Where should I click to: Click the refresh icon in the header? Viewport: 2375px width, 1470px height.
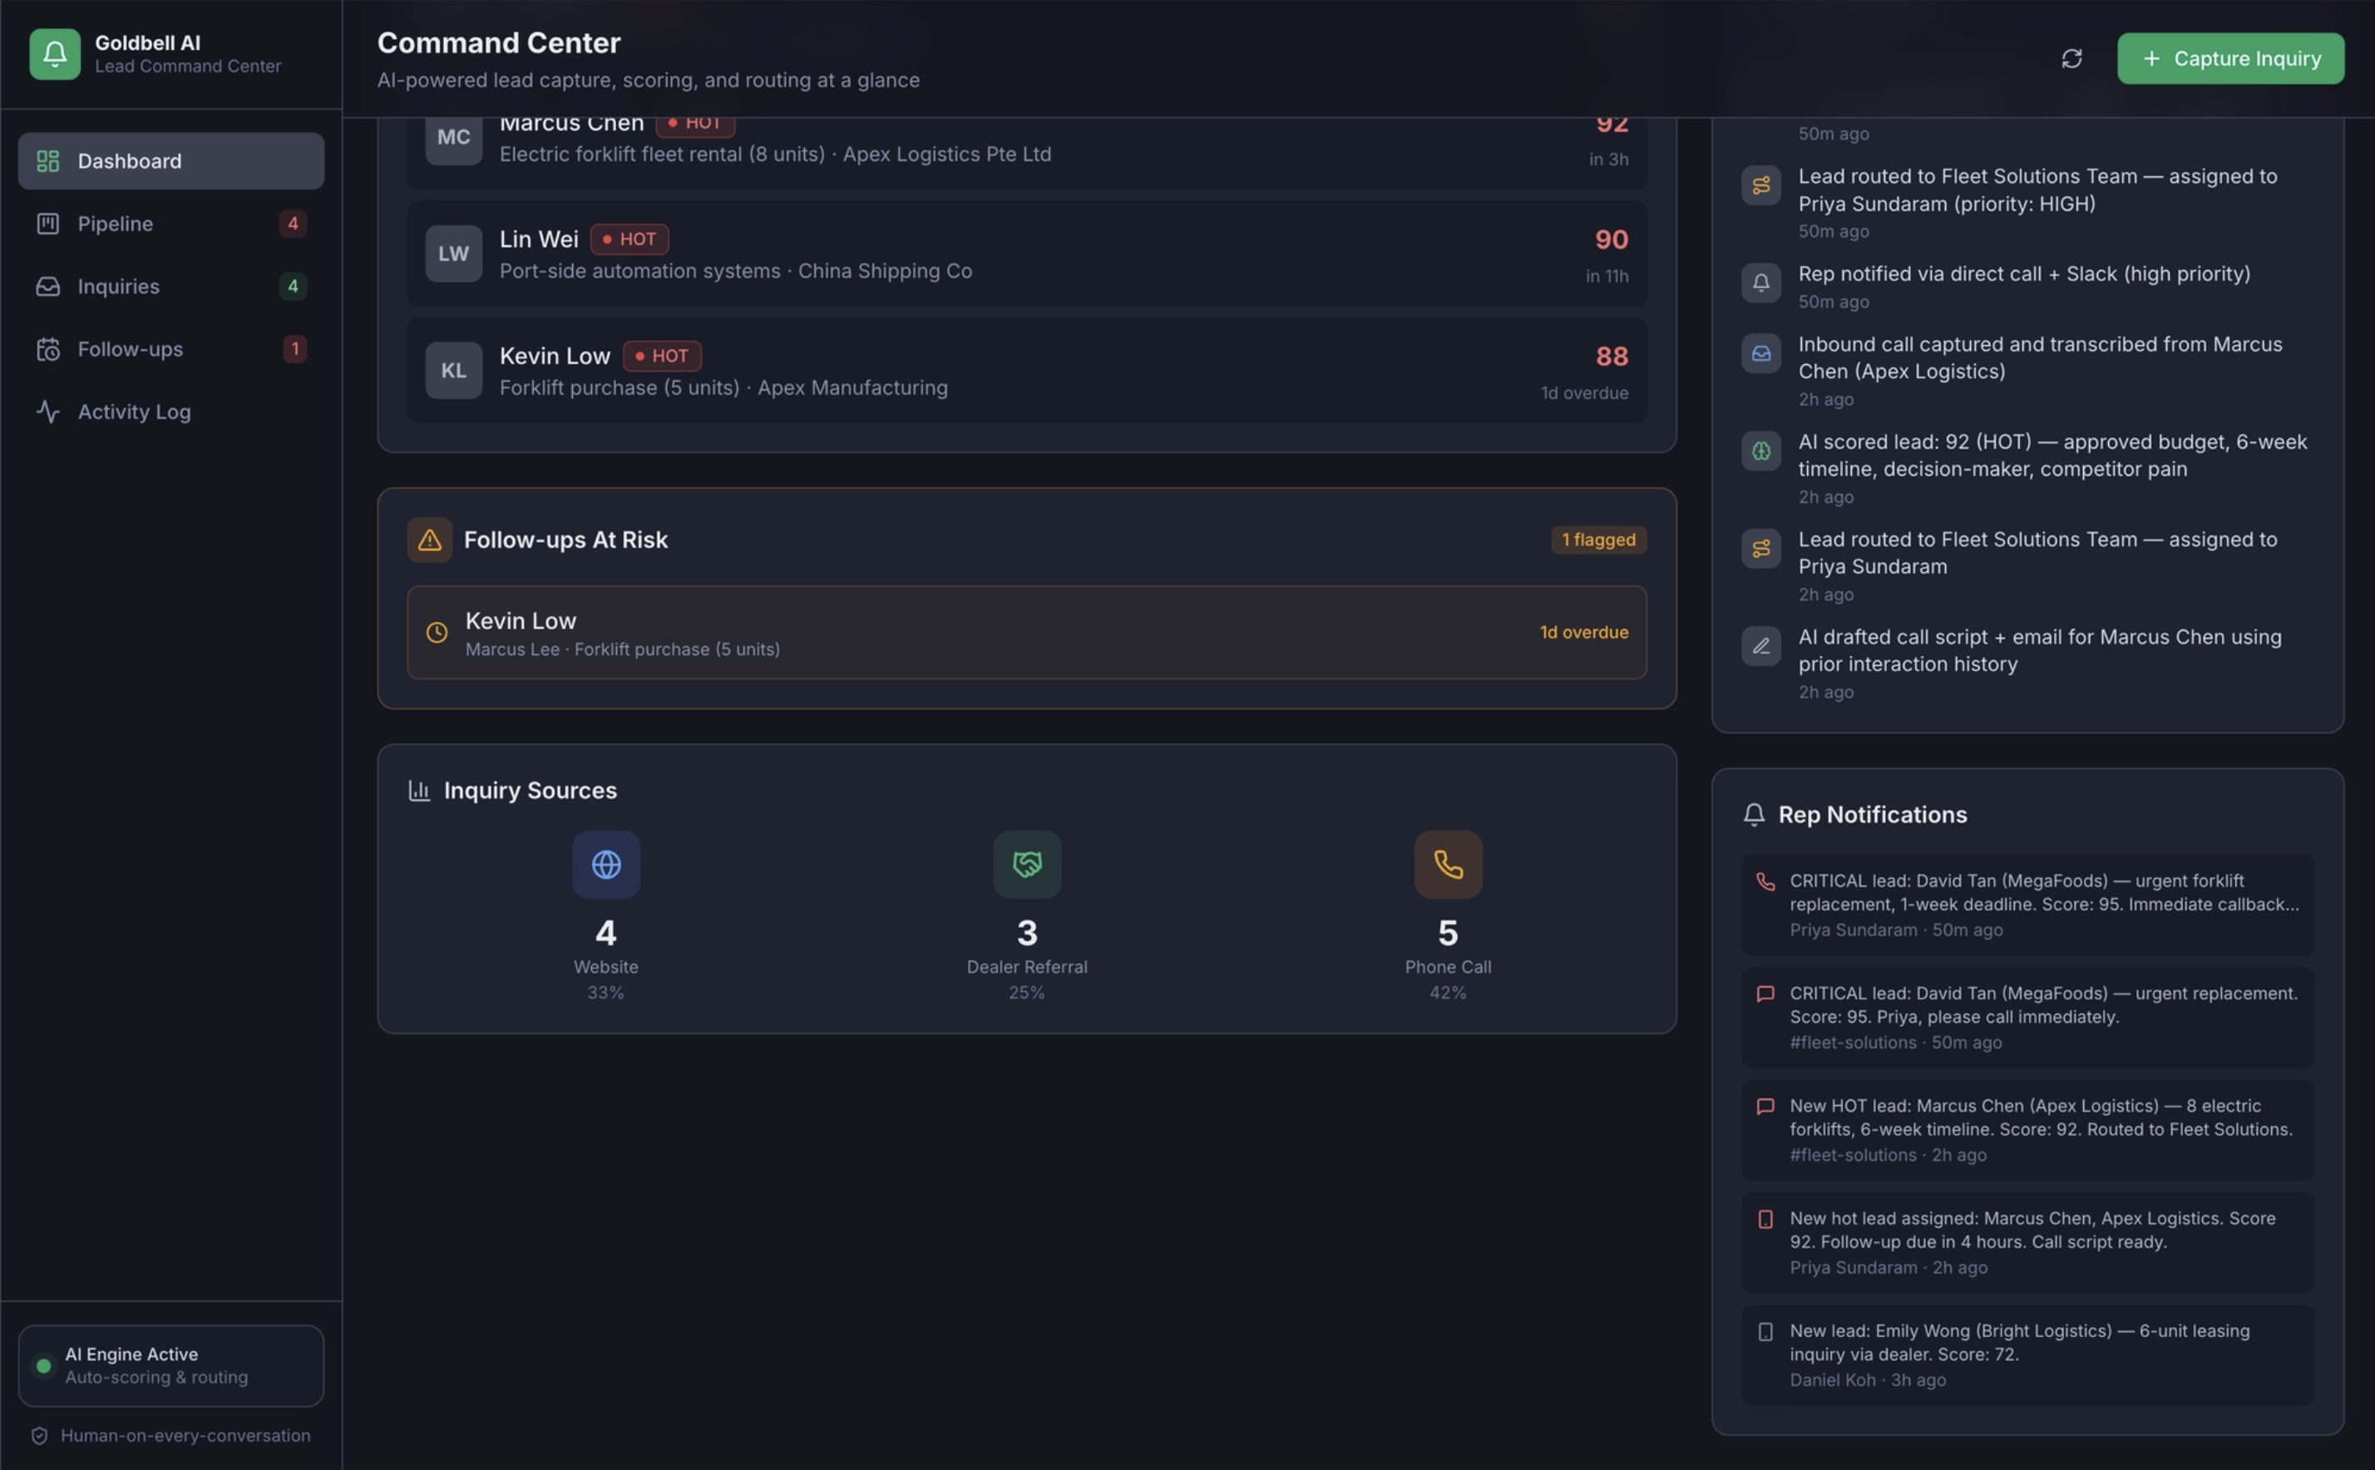pos(2071,58)
